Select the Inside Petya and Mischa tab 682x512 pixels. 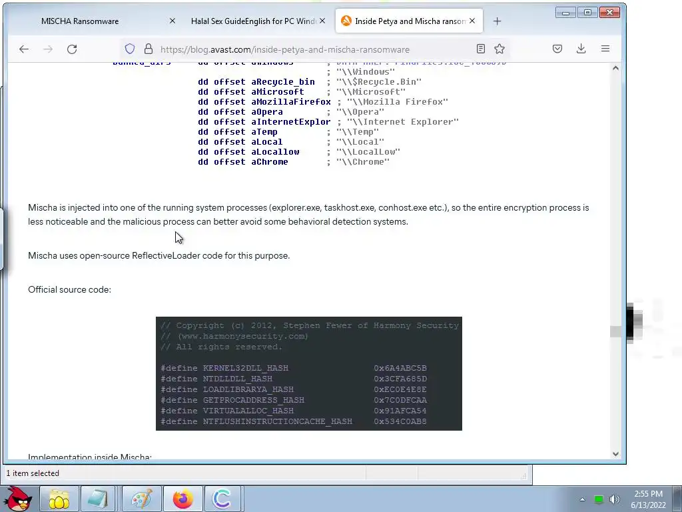coord(410,21)
